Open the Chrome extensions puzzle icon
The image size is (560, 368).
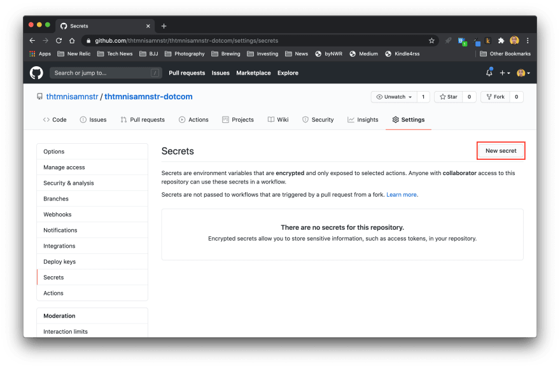501,41
